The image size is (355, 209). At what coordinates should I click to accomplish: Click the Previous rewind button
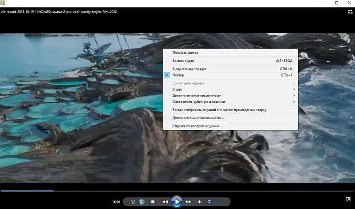[x=165, y=202]
